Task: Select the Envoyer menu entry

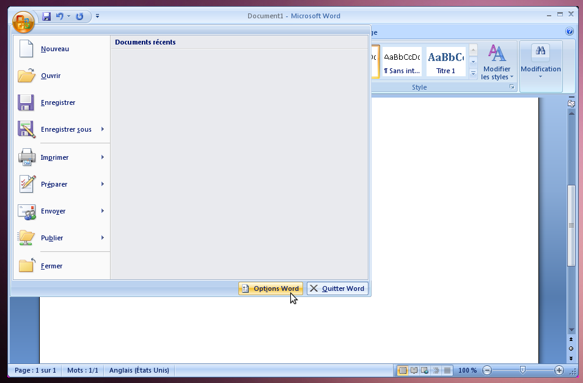Action: tap(62, 211)
